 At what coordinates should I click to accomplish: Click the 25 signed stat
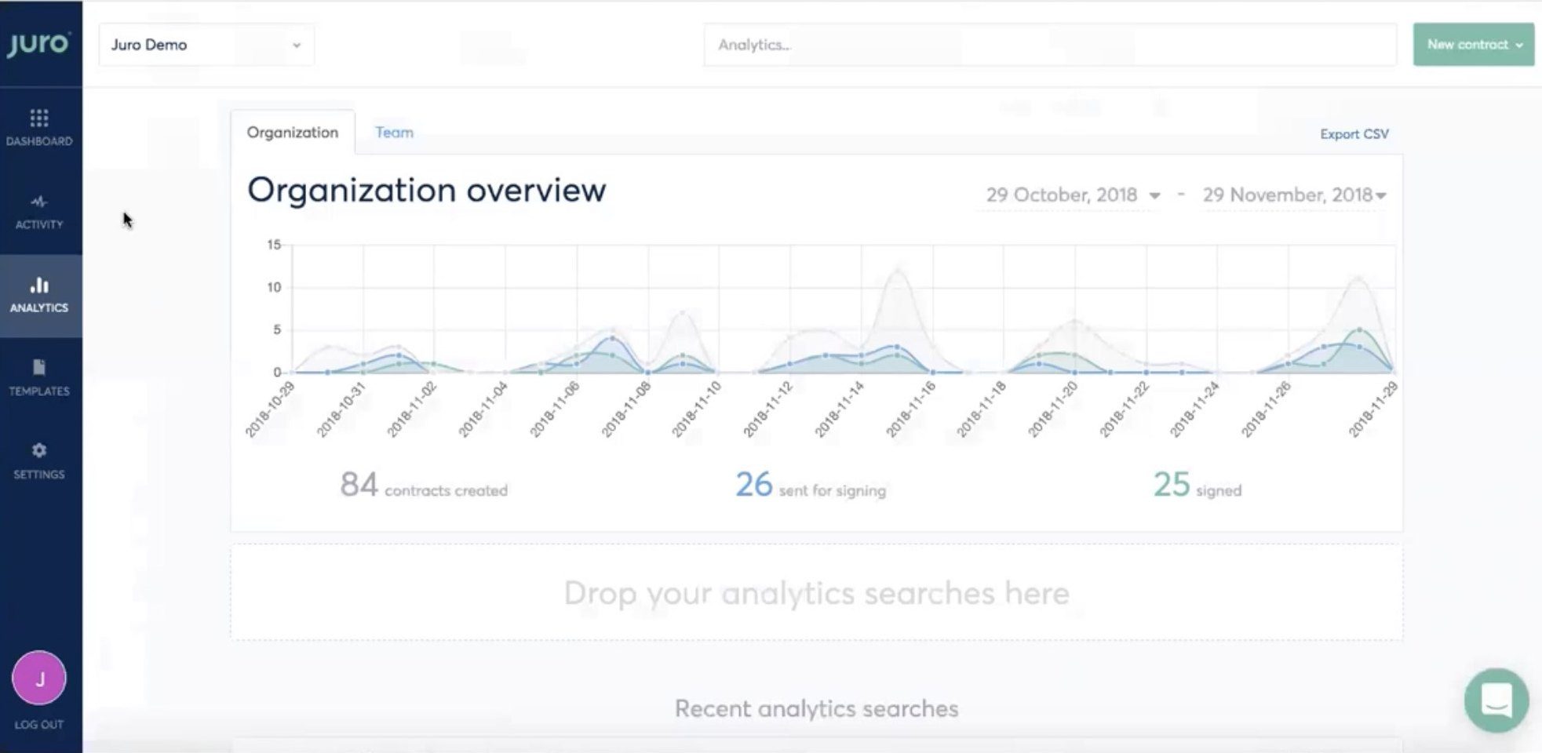point(1197,486)
